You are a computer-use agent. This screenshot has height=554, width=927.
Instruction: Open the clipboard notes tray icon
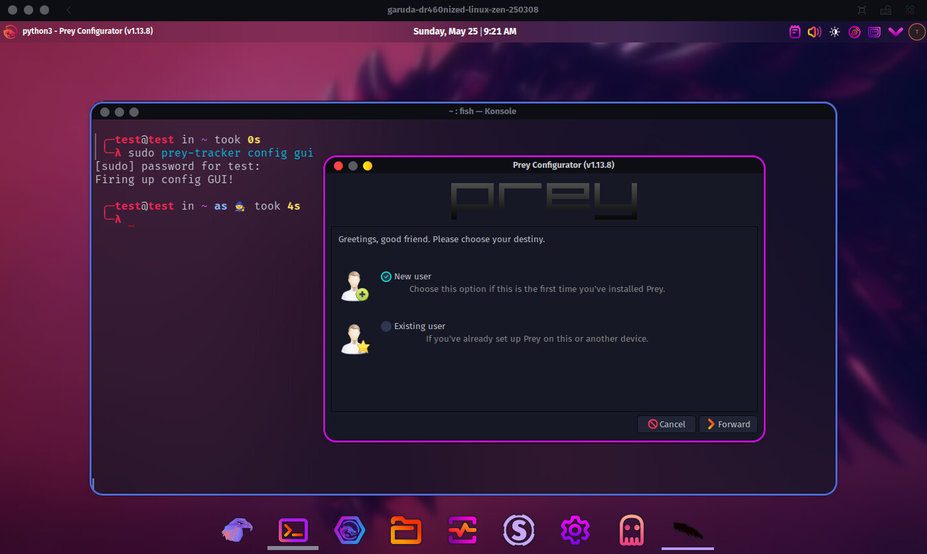794,31
